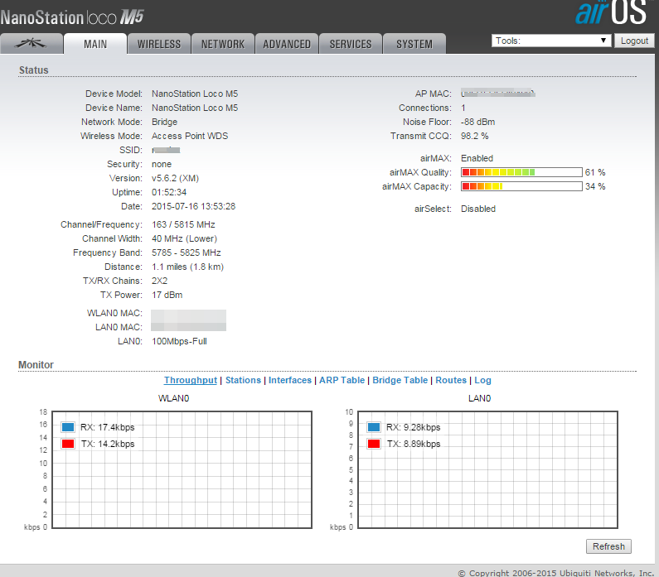The image size is (659, 577).
Task: Select Noise Floor value -88 dBm
Action: tap(477, 123)
